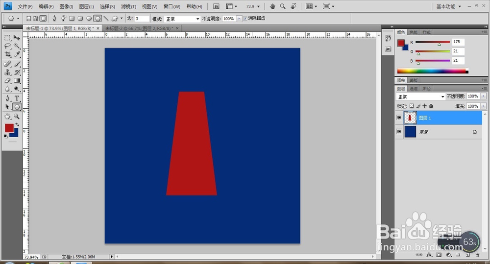Screen dimensions: 490x264
Task: Open options bar opacity slider arrow
Action: coord(239,19)
